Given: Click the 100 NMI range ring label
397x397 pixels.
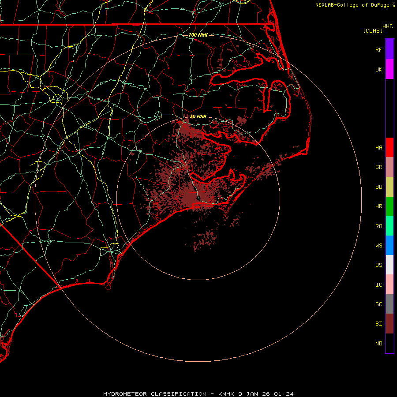Looking at the screenshot, I should click(198, 35).
